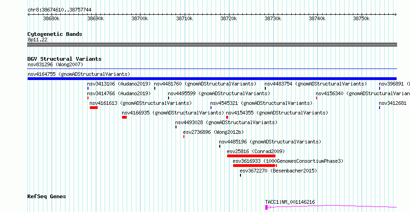This screenshot has height=212, width=410.
Task: Click the 38680k ruler tick label
Action: (x=52, y=18)
